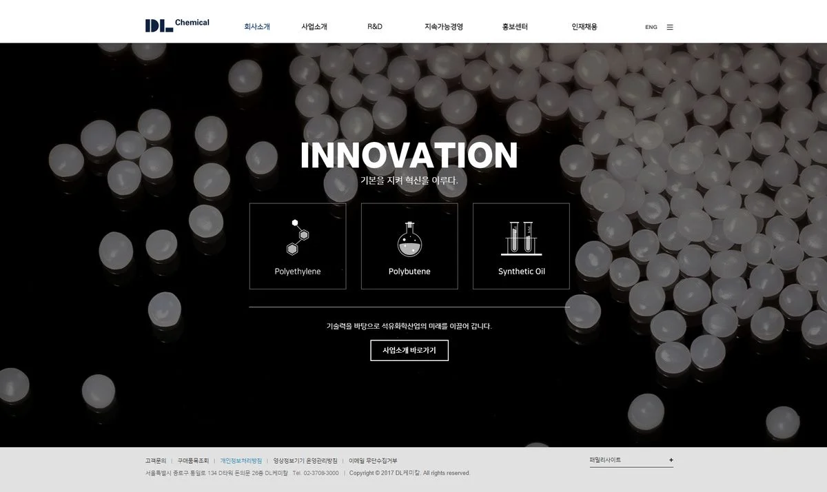
Task: Switch language via the ENG link
Action: pyautogui.click(x=651, y=28)
